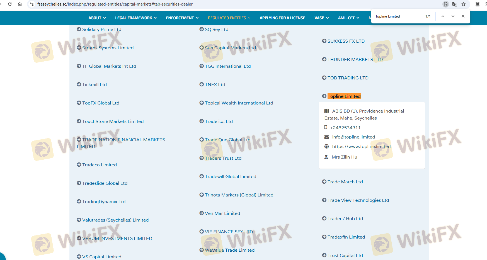
Task: Bookmark this page with the star icon
Action: 464,4
